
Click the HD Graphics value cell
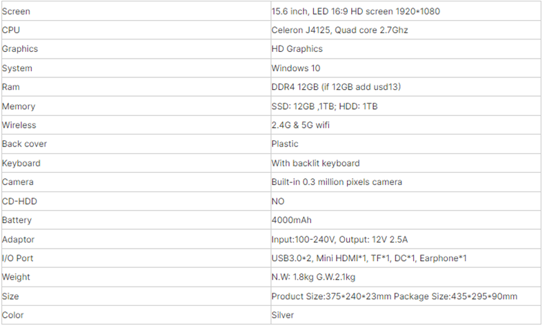coord(406,49)
